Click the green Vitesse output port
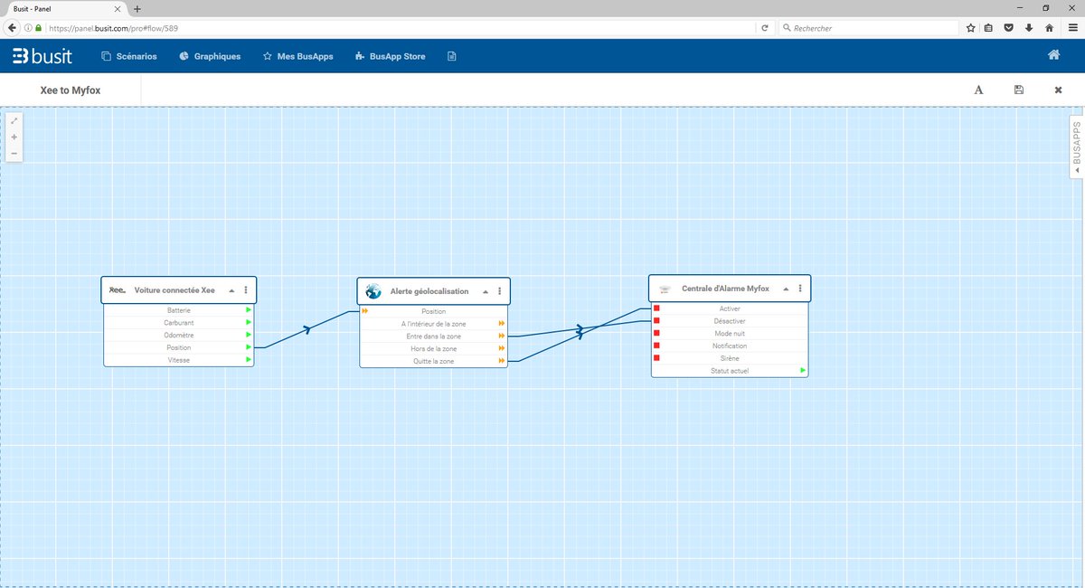 248,360
